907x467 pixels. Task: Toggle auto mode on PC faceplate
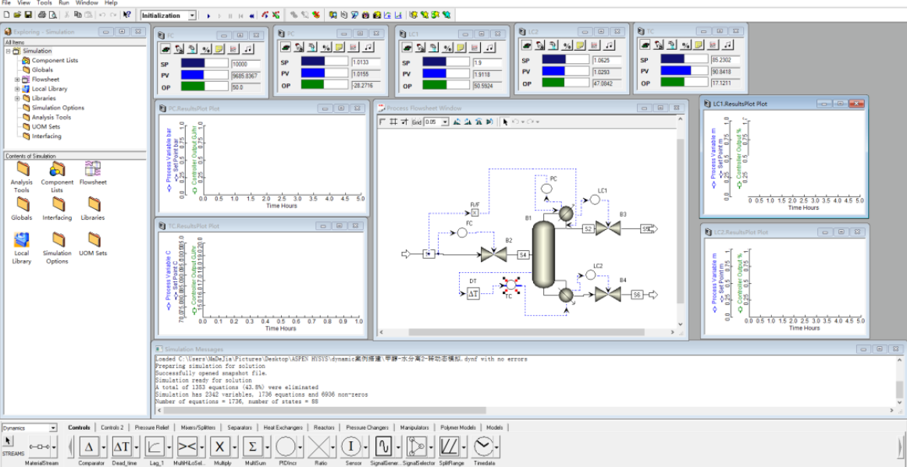285,48
